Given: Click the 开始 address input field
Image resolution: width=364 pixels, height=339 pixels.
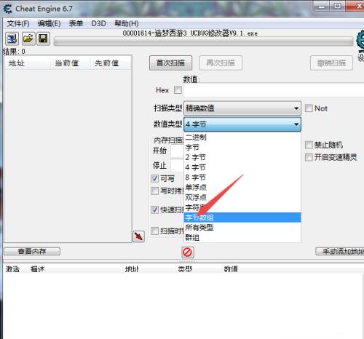Looking at the screenshot, I should click(x=177, y=151).
